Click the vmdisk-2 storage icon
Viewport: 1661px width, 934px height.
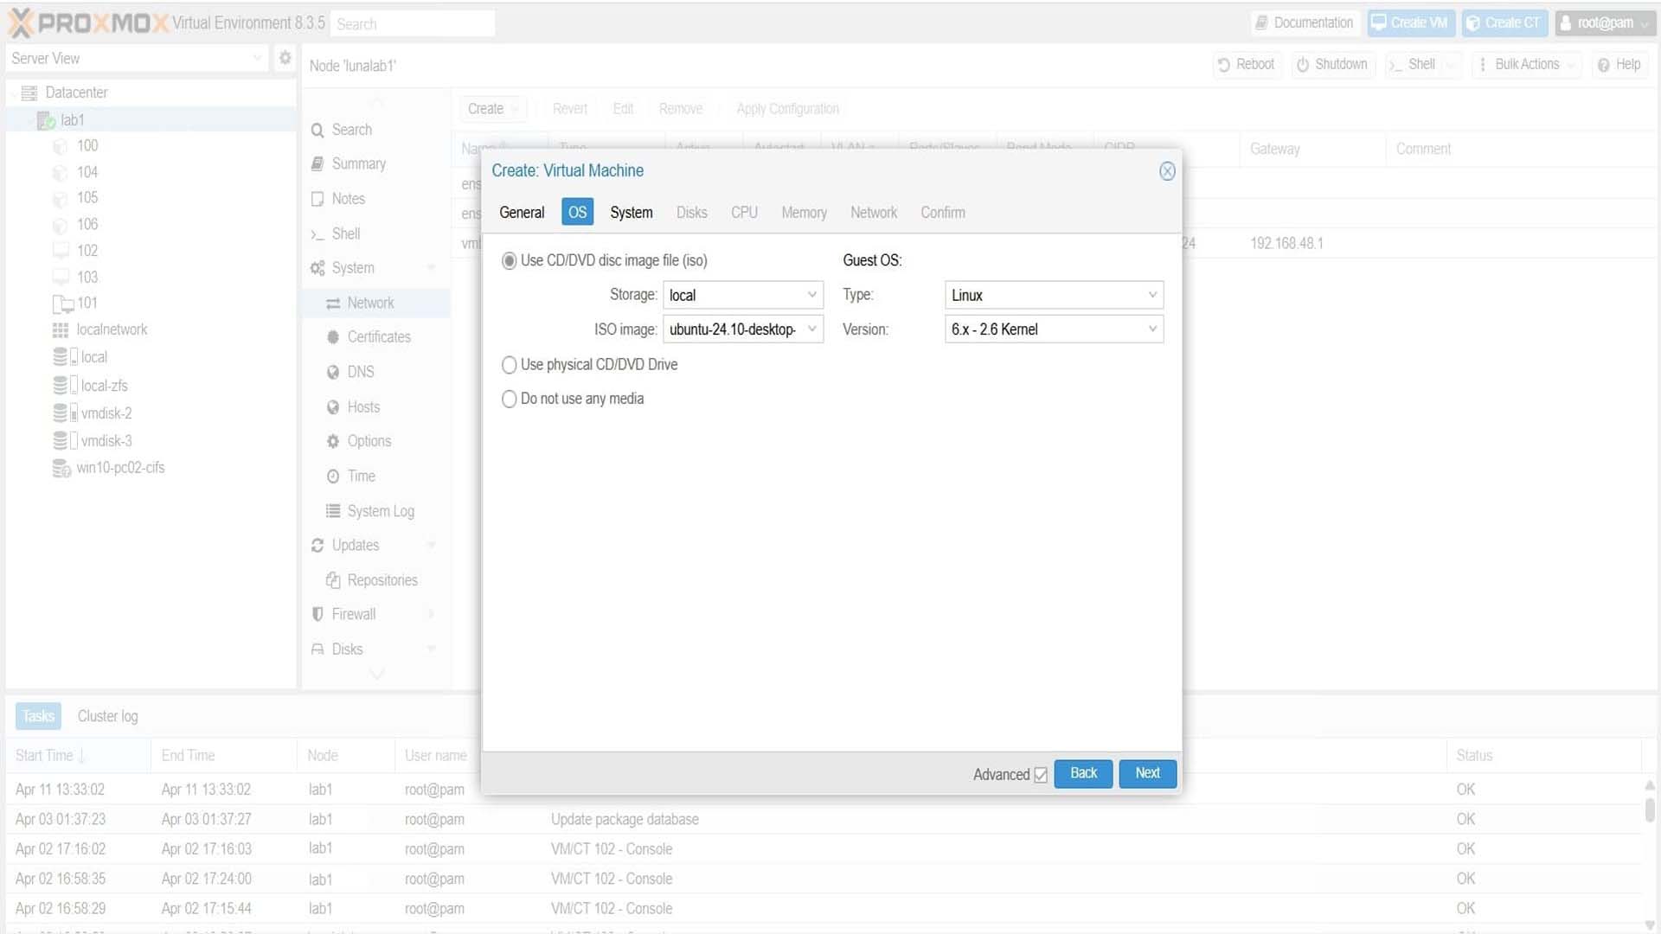click(x=65, y=413)
